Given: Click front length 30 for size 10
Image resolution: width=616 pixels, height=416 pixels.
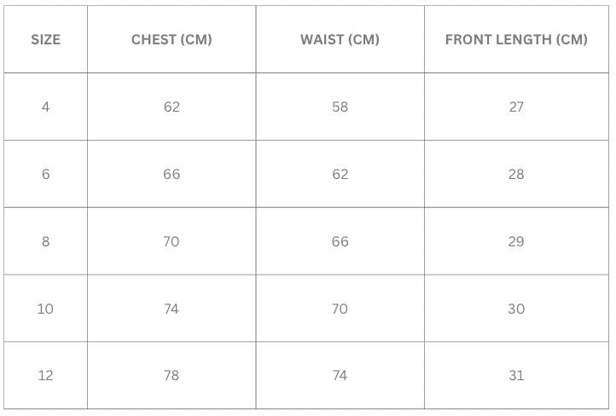Looking at the screenshot, I should (516, 309).
